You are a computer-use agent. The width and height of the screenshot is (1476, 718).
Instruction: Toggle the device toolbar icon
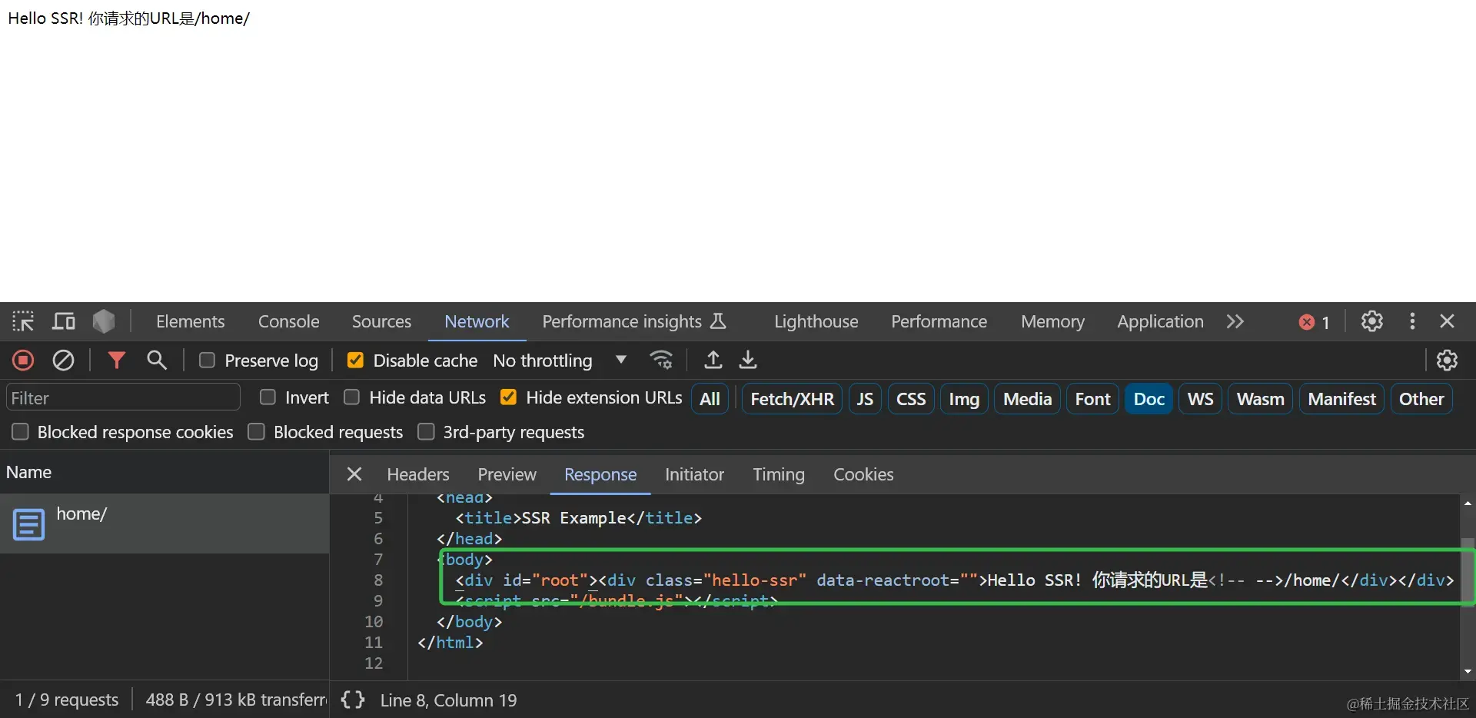[x=63, y=321]
